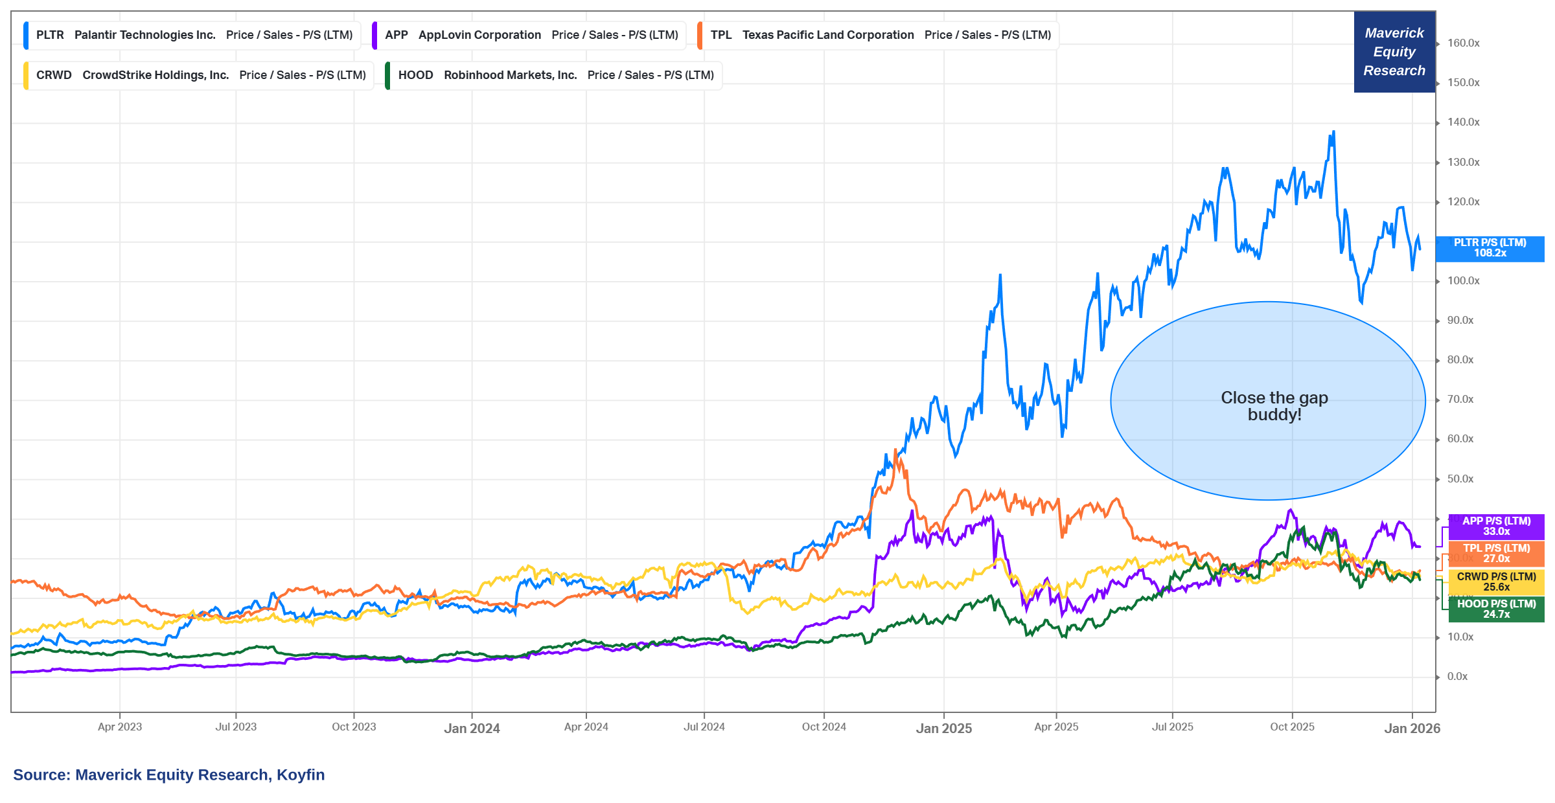This screenshot has width=1555, height=803.
Task: Click the PLTR P/S 108.2x value tag
Action: [x=1490, y=248]
